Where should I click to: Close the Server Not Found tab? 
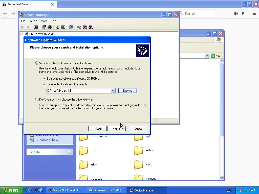pyautogui.click(x=52, y=4)
